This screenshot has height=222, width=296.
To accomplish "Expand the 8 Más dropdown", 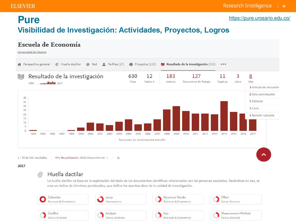I will pyautogui.click(x=251, y=78).
